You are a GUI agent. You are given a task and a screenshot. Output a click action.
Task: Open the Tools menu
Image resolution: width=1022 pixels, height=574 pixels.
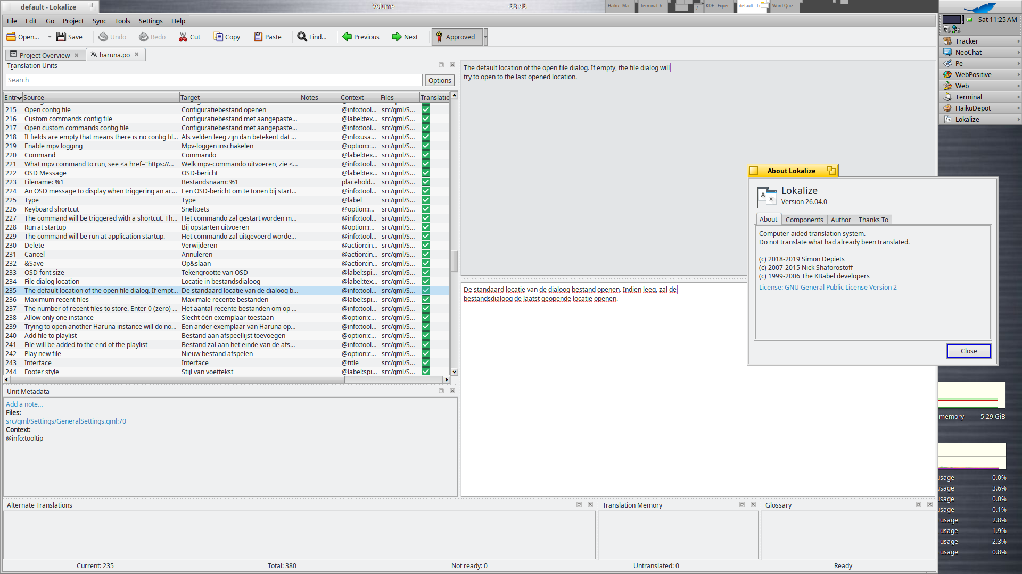(x=122, y=21)
